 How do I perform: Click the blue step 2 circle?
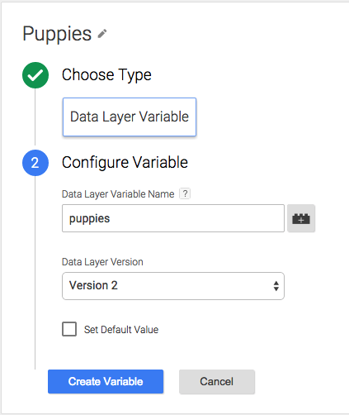point(35,163)
